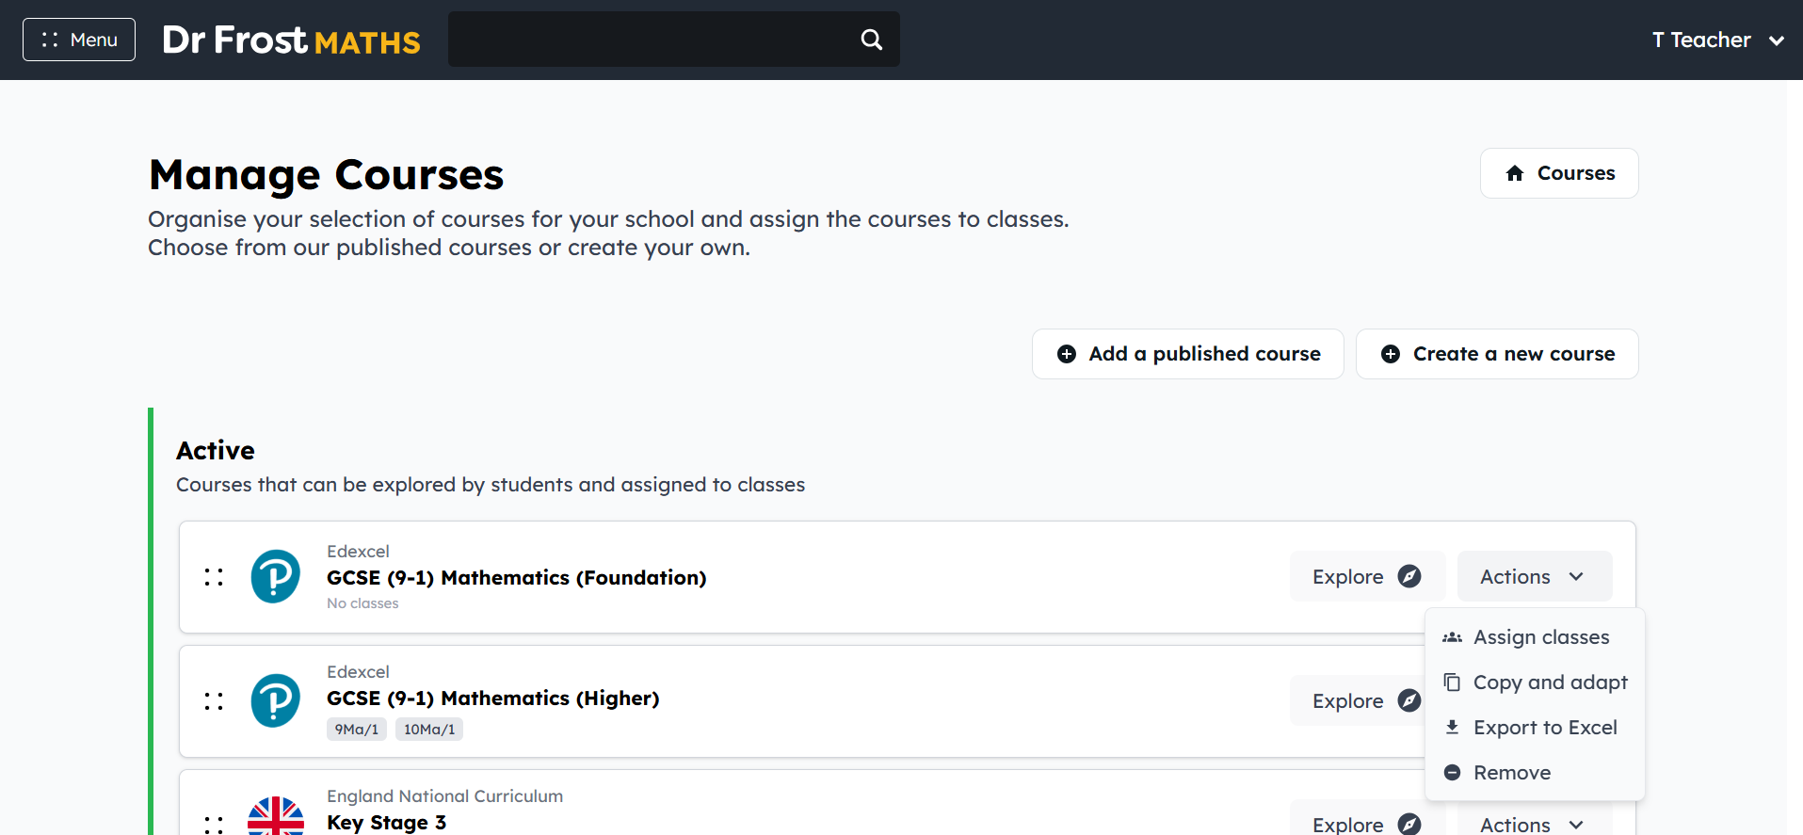This screenshot has width=1803, height=835.
Task: Explore the GCSE Mathematics (Foundation) course
Action: coord(1367,576)
